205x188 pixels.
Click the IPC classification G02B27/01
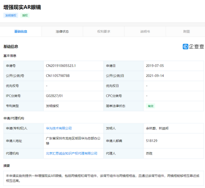coord(54,96)
